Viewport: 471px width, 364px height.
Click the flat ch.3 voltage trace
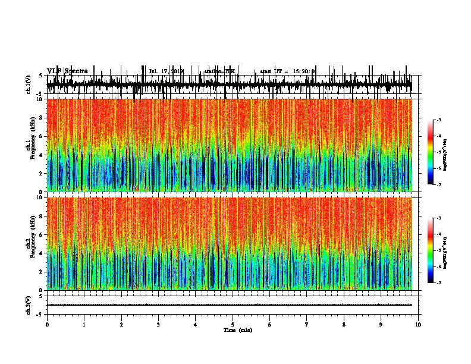coord(230,305)
